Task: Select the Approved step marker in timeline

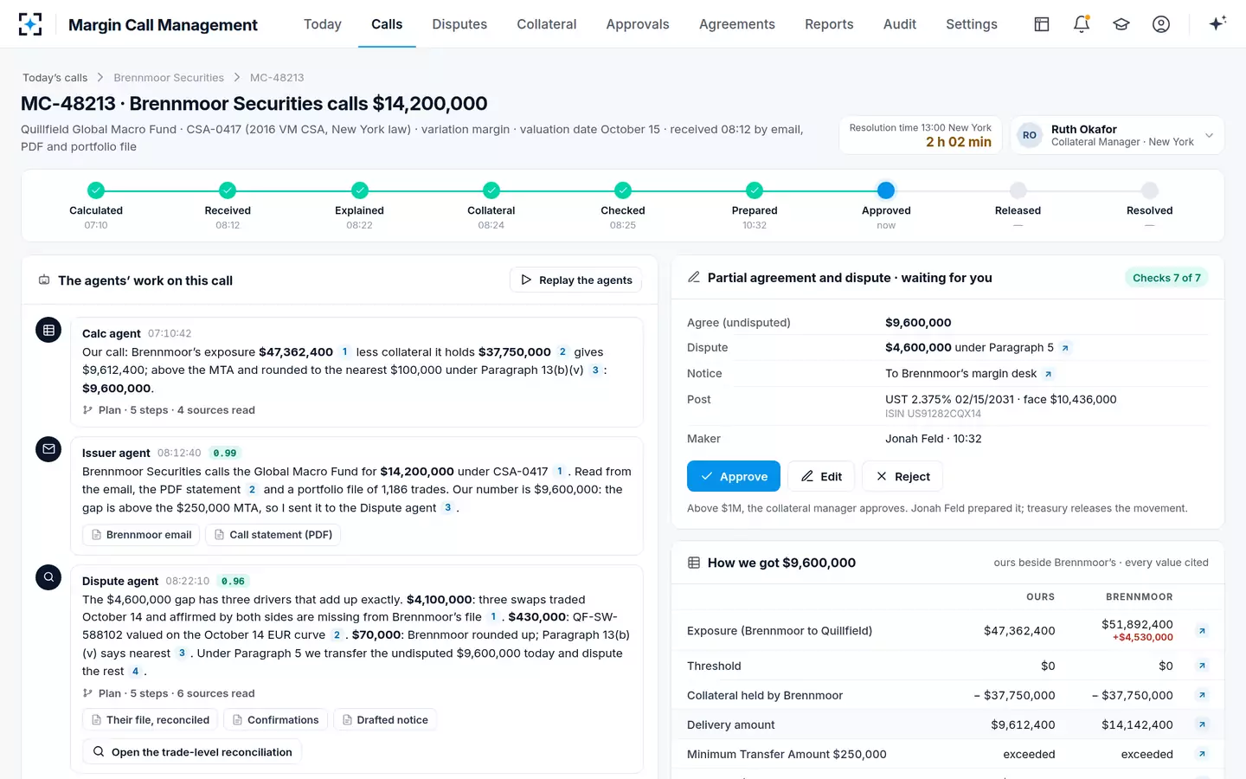Action: (886, 190)
